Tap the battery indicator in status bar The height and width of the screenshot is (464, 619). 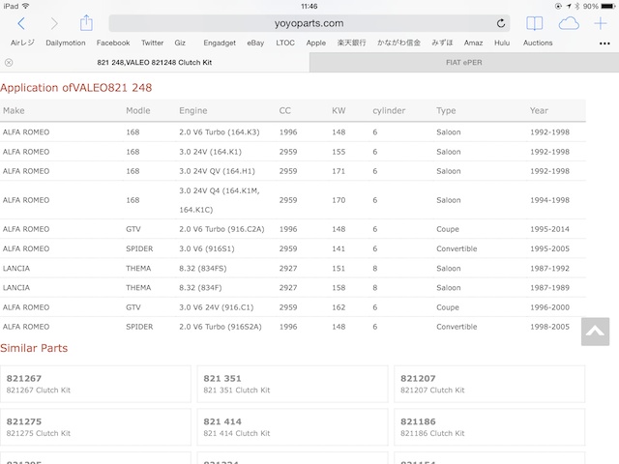[608, 6]
